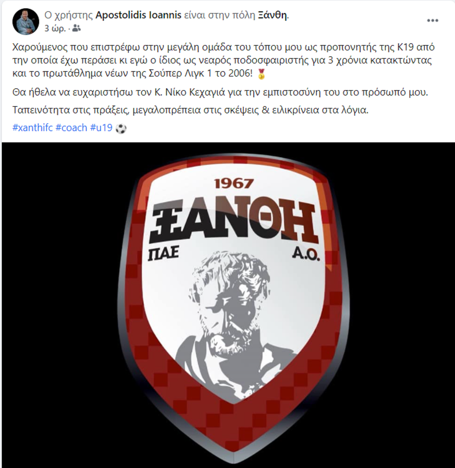The height and width of the screenshot is (468, 455).
Task: Click the medal emoji after 2006!
Action: click(x=261, y=74)
